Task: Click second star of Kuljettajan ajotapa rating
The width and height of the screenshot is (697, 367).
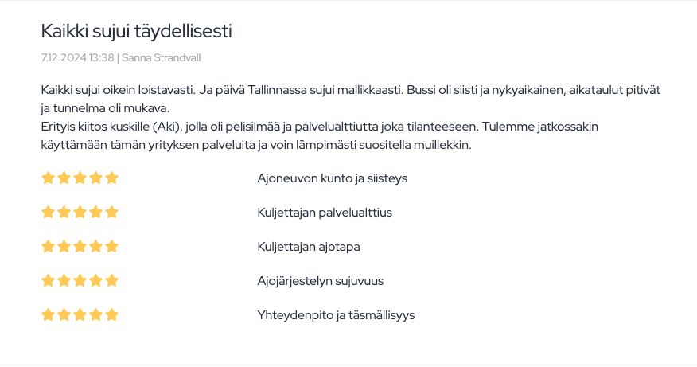Action: pos(64,246)
